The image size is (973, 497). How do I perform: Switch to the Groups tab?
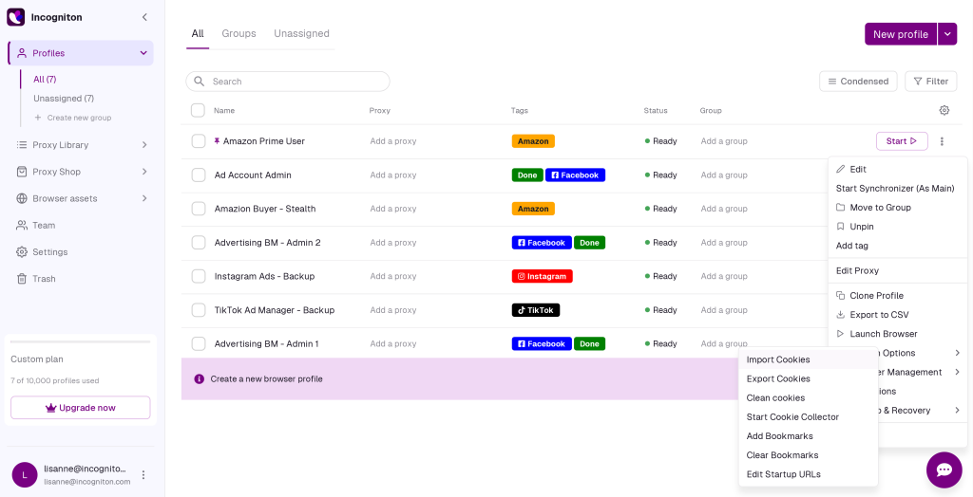238,33
